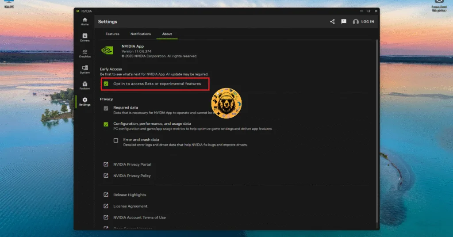Click the Privacy heading
The image size is (453, 237).
[106, 99]
